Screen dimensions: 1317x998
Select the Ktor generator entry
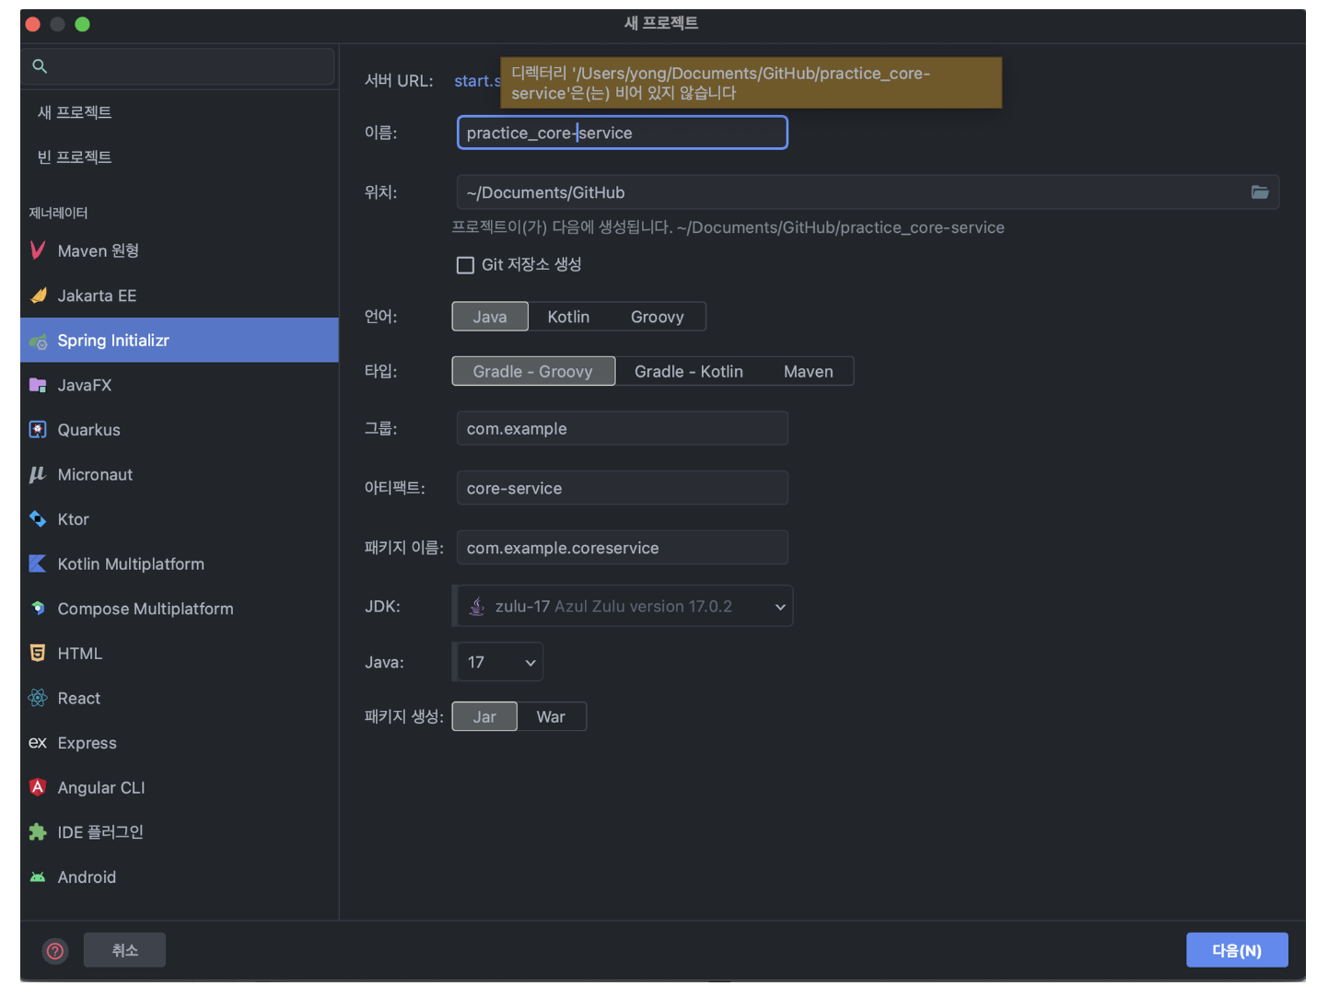(180, 519)
